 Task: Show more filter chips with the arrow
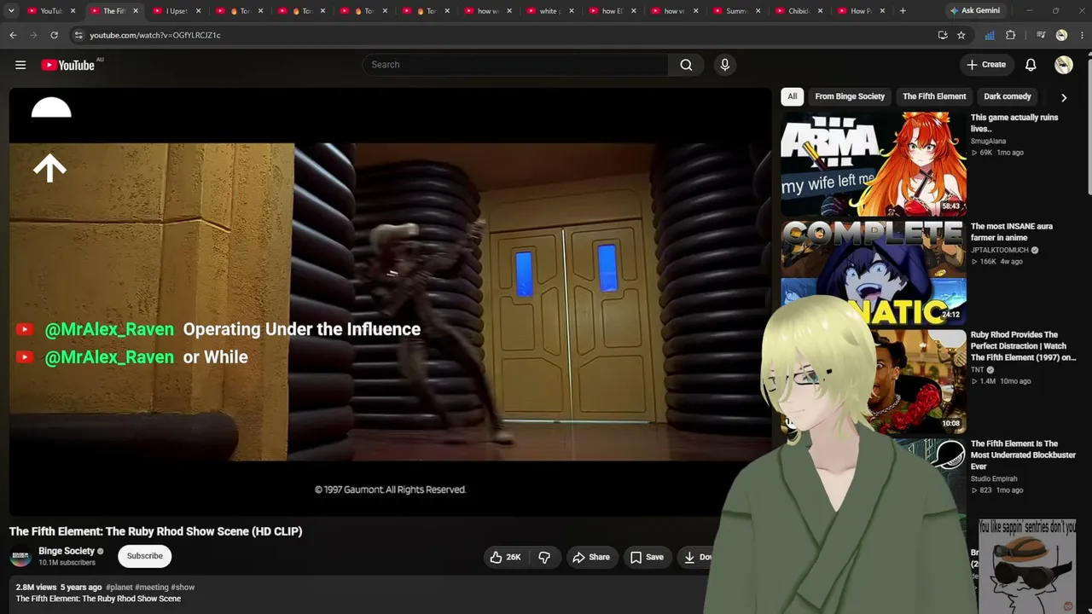(1064, 97)
